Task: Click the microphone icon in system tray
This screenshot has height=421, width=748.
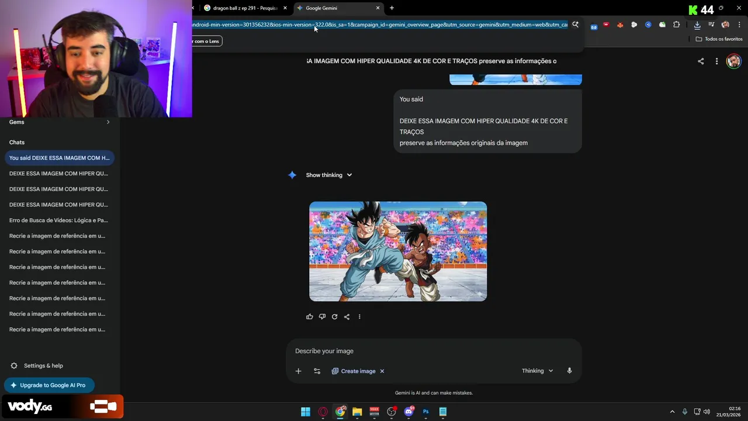Action: point(684,412)
